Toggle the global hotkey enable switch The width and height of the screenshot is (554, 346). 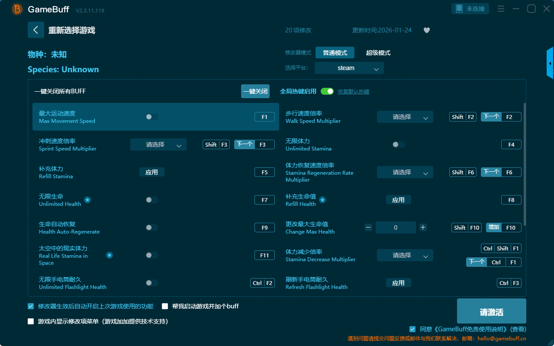pyautogui.click(x=327, y=91)
